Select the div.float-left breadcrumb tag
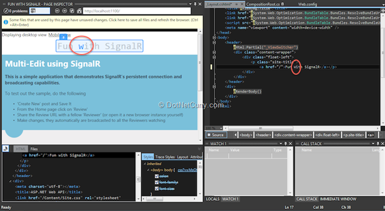 tap(328, 135)
